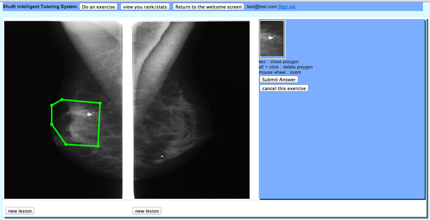The height and width of the screenshot is (220, 430).
Task: Click bottom-right vertex of green polygon
Action: coord(98,146)
